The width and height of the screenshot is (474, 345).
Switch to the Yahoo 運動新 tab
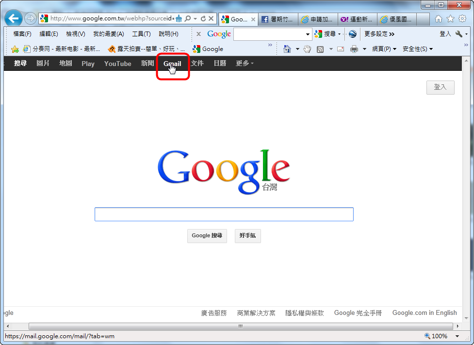pyautogui.click(x=357, y=19)
